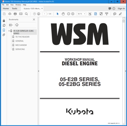Select the highlight pen tool
This screenshot has height=126, width=127.
[x=120, y=14]
